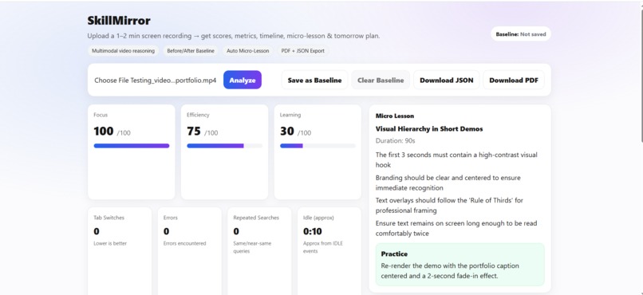Click the Learning progress bar

click(318, 145)
